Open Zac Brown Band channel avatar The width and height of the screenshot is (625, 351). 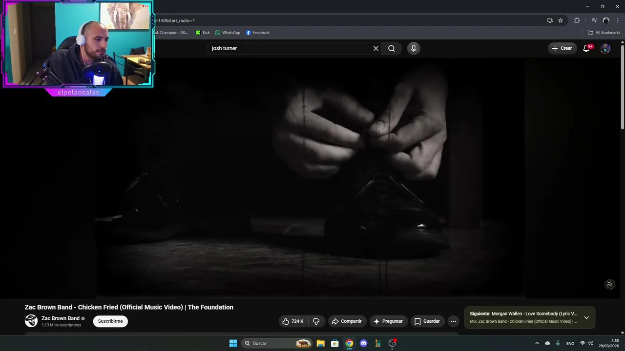click(31, 321)
